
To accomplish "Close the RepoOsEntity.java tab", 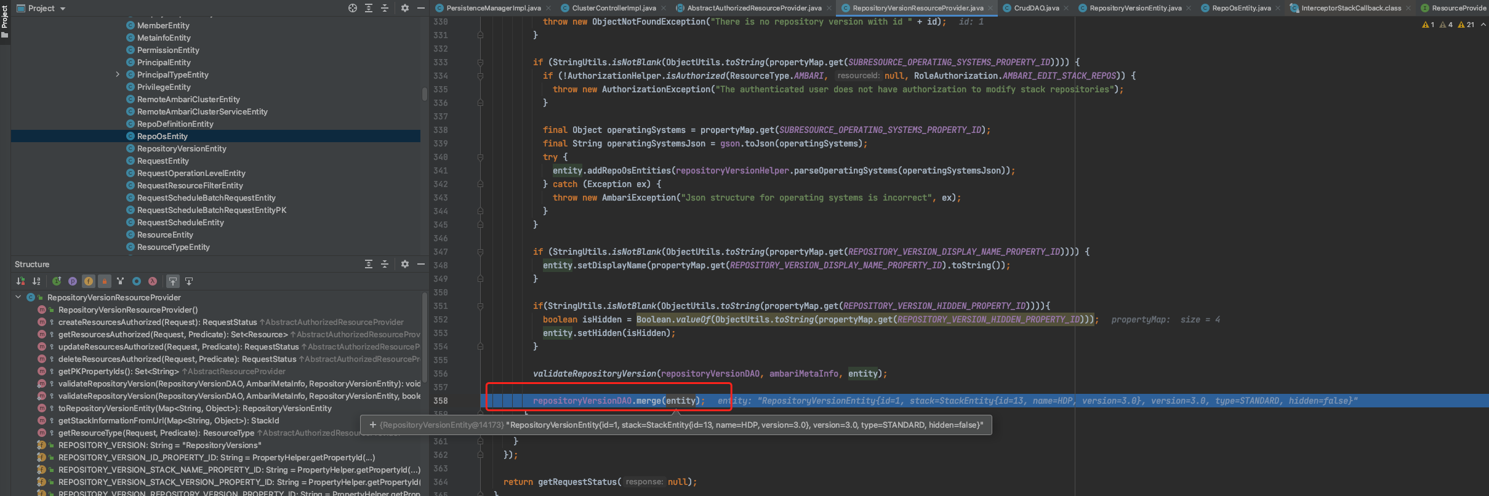I will pyautogui.click(x=1278, y=8).
